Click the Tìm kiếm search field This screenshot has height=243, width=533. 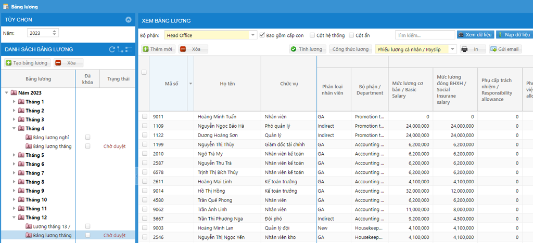[425, 35]
